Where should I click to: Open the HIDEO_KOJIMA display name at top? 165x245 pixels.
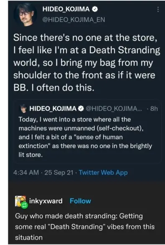(66, 9)
